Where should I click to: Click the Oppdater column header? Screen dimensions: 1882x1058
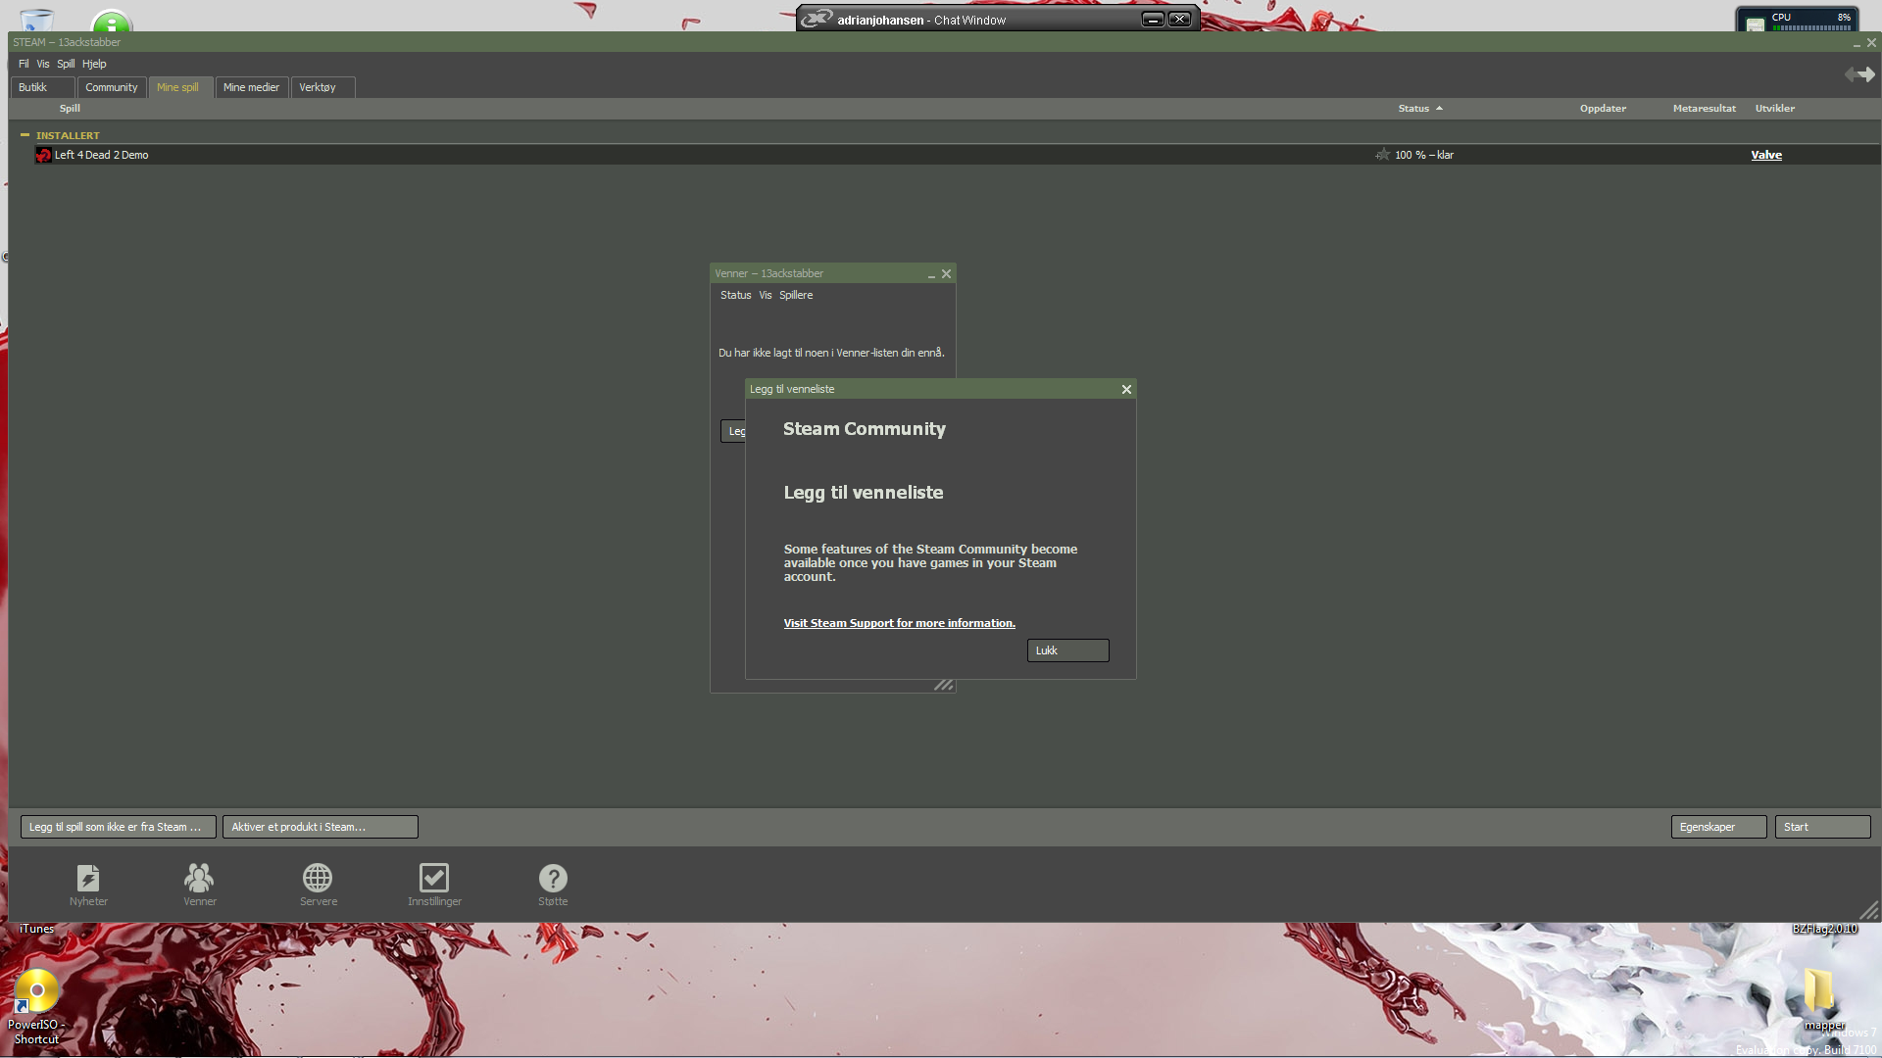(x=1603, y=109)
